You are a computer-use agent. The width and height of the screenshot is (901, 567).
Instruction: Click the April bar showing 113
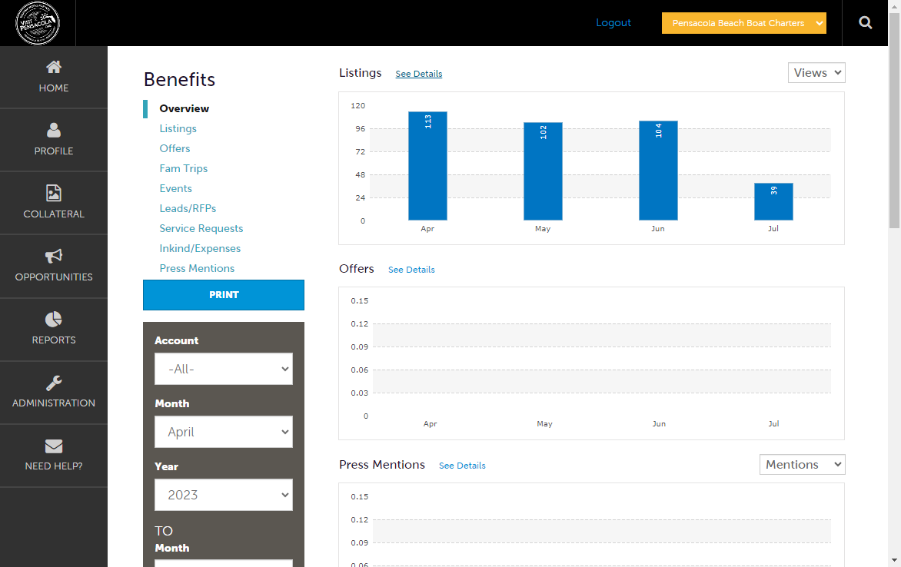tap(427, 166)
